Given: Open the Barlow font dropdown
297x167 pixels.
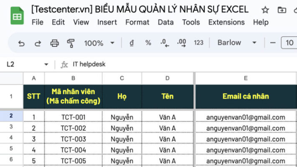Looking at the screenshot, I should pos(236,43).
